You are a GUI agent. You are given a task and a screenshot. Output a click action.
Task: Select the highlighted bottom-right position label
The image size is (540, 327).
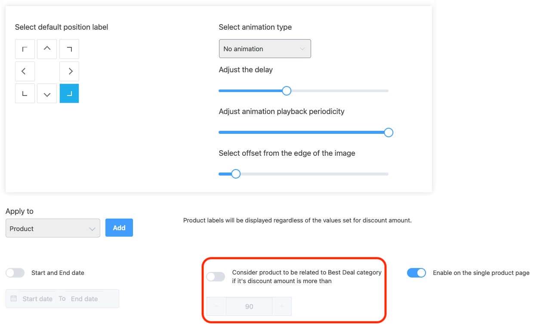click(69, 93)
